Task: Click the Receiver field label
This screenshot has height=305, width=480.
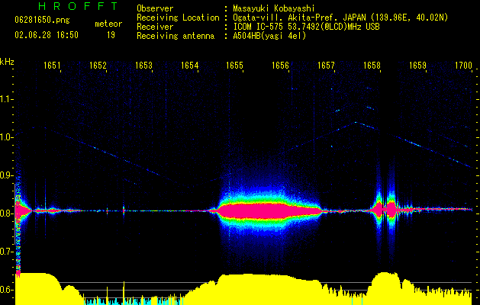Action: point(155,27)
